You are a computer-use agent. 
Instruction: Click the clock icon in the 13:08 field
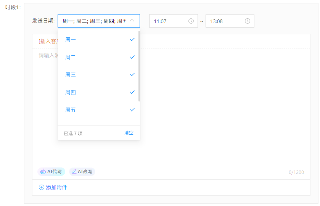248,21
